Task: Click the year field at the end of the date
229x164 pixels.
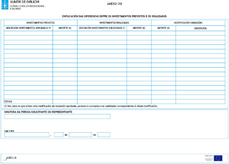Action: point(104,135)
